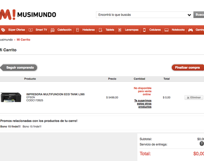Click 'Promos relacionadas con los productos' heading
204x161 pixels.
(39, 121)
